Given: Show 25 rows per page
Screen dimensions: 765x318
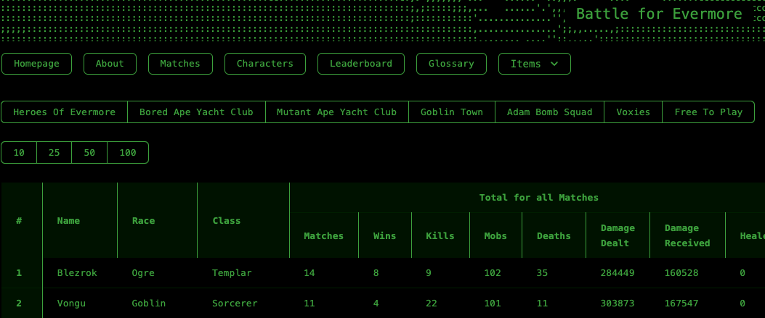Looking at the screenshot, I should (x=54, y=153).
